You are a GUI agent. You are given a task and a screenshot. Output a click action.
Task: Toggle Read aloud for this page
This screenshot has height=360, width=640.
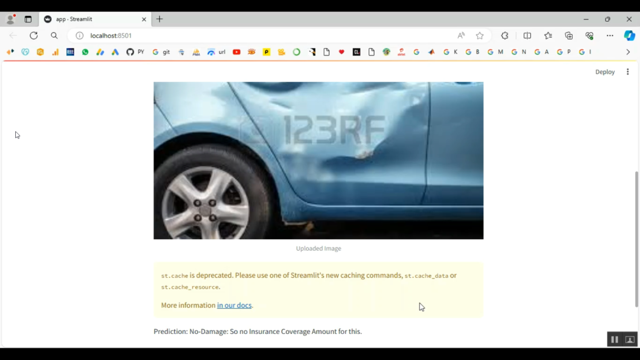(x=461, y=35)
